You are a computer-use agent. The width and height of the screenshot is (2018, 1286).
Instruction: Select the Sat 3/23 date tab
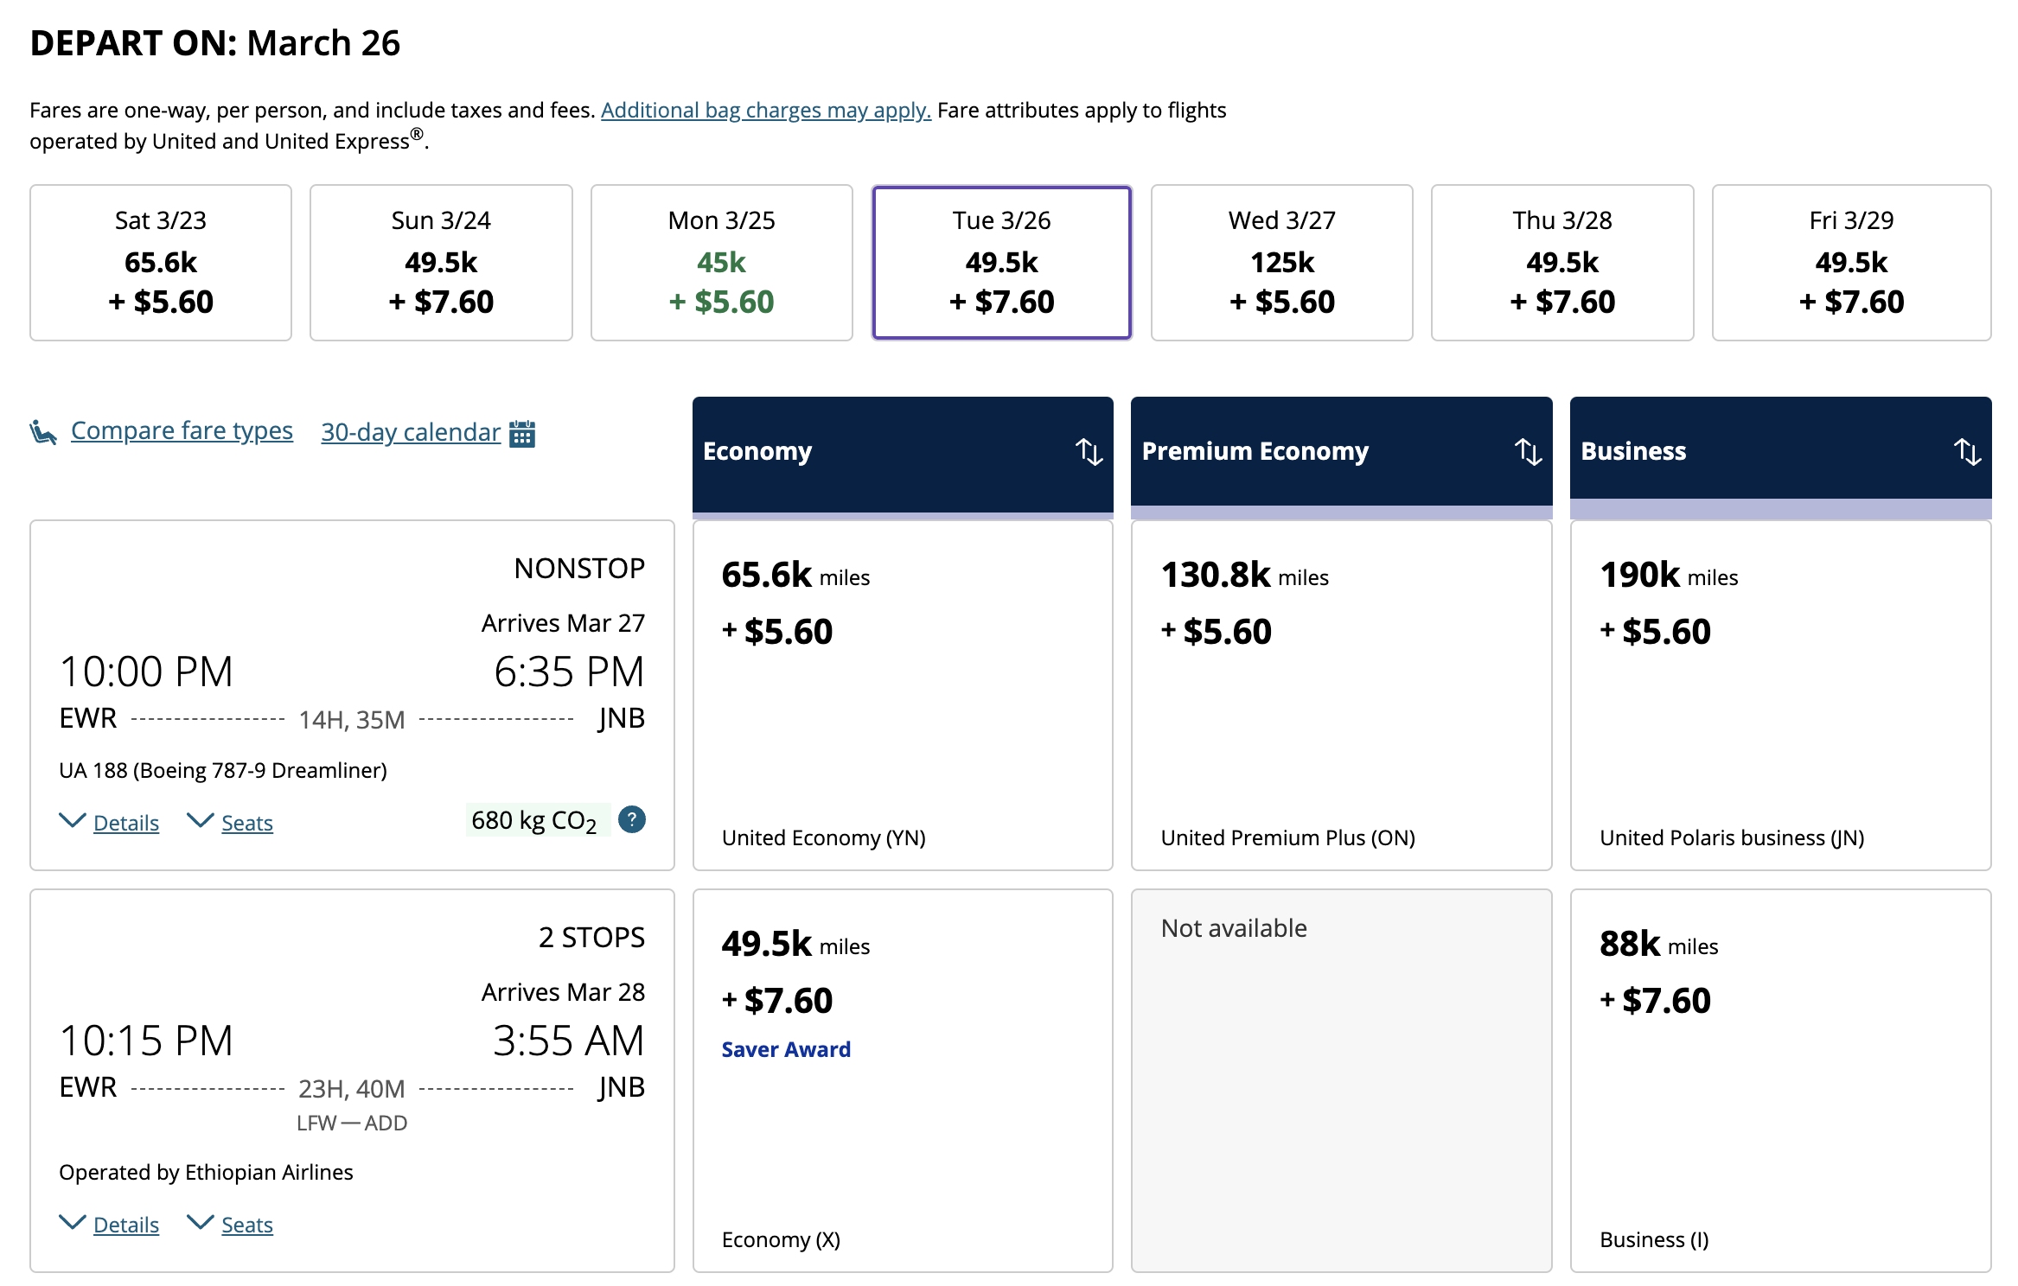(x=161, y=263)
